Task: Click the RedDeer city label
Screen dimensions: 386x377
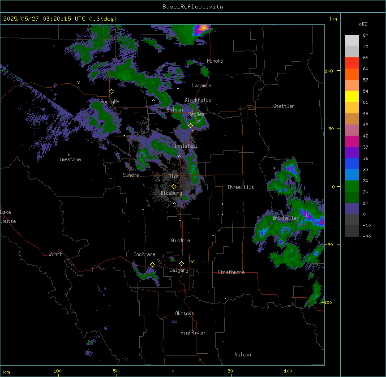Action: (197, 114)
